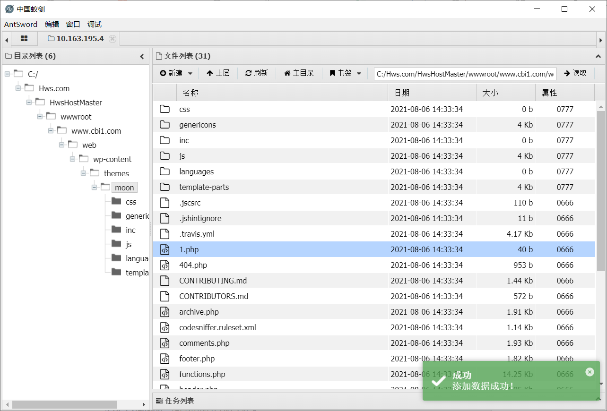Collapse the www.cbi1.com tree node
Viewport: 607px width, 411px height.
(51, 131)
